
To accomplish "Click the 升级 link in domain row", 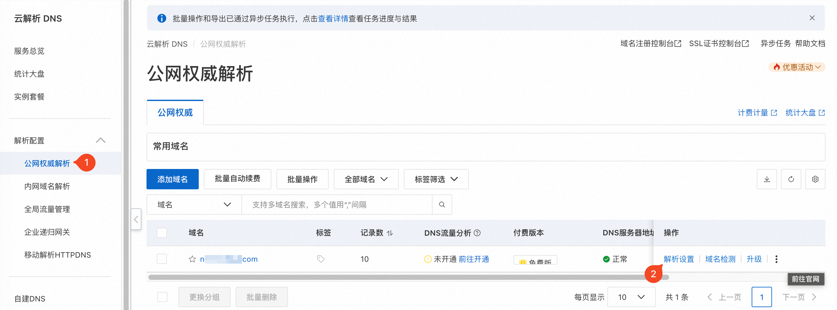I will 754,259.
